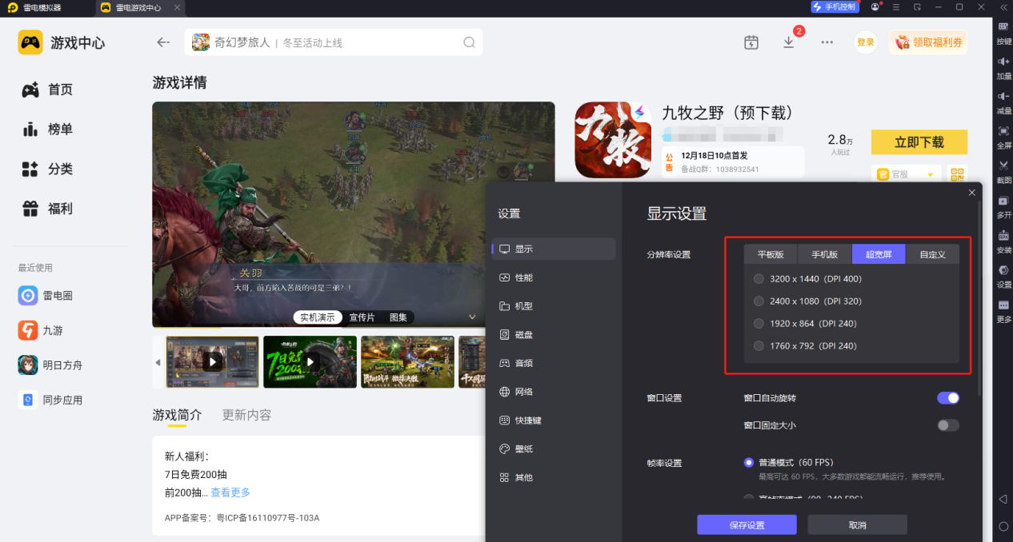Launch 同步应用 from recently used

[50, 400]
